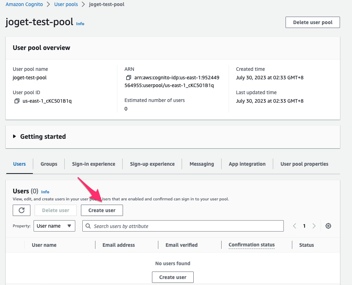Select the user pool ID text us-east-1_cKC501B1q
The width and height of the screenshot is (352, 285).
[x=47, y=101]
